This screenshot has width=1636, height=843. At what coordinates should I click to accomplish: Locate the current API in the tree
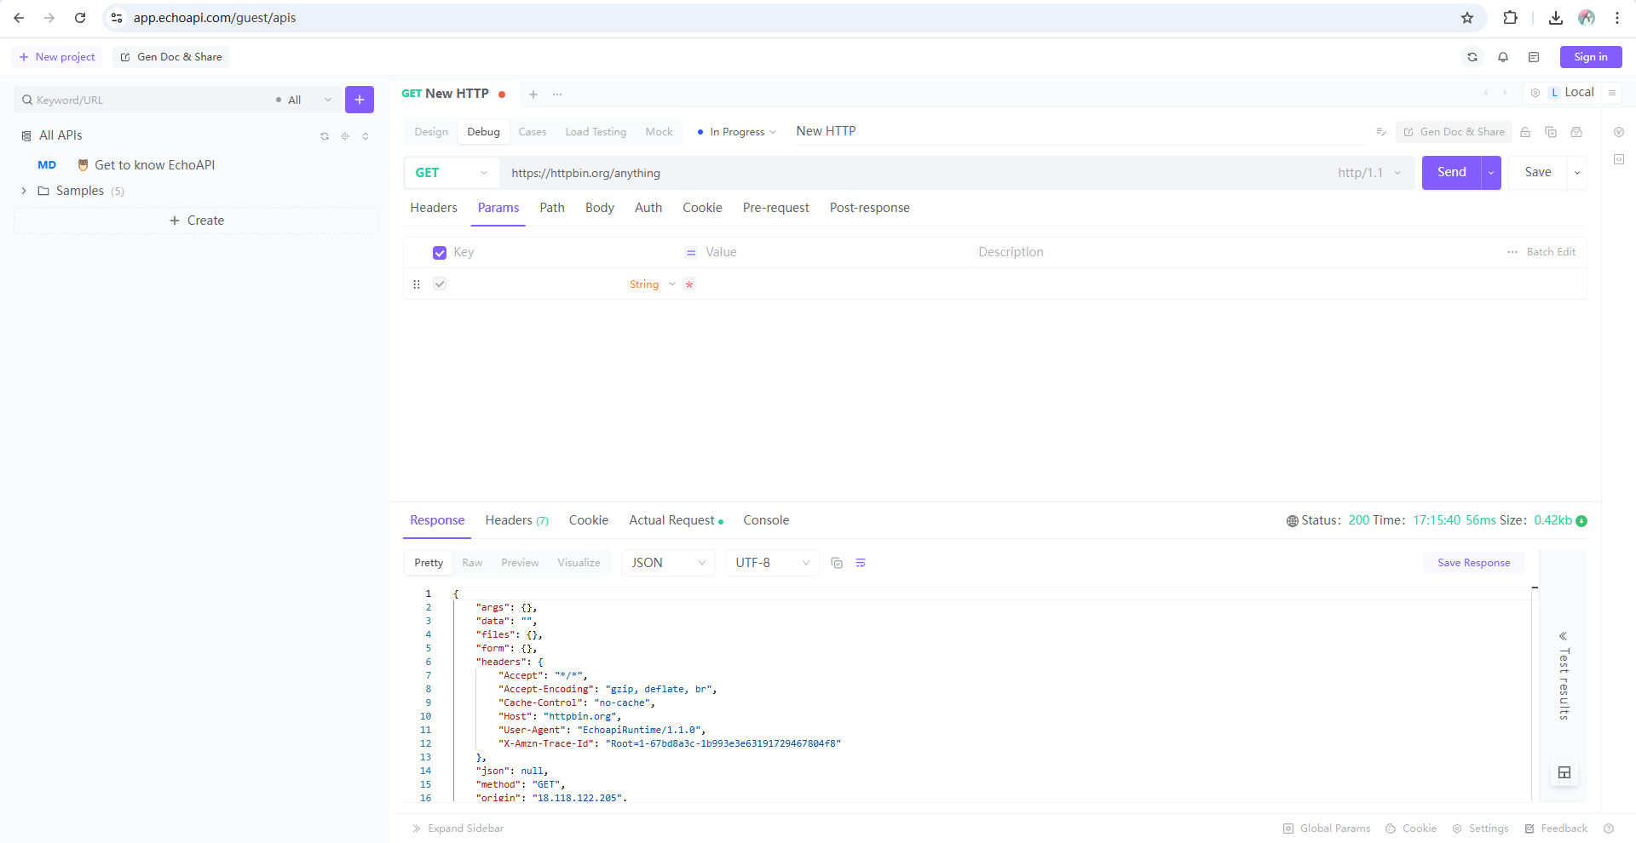tap(345, 136)
